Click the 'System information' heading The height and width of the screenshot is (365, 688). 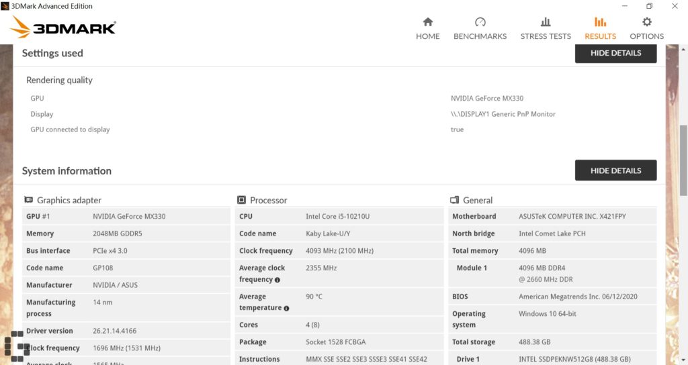tap(67, 171)
